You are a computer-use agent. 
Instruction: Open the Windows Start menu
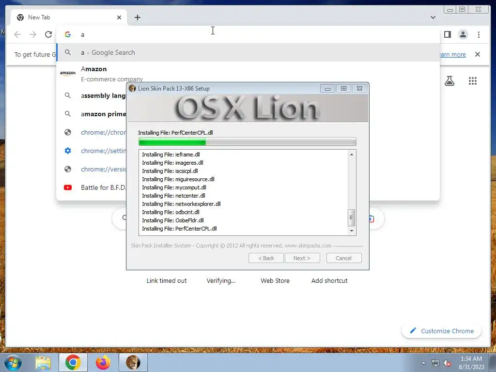point(13,362)
